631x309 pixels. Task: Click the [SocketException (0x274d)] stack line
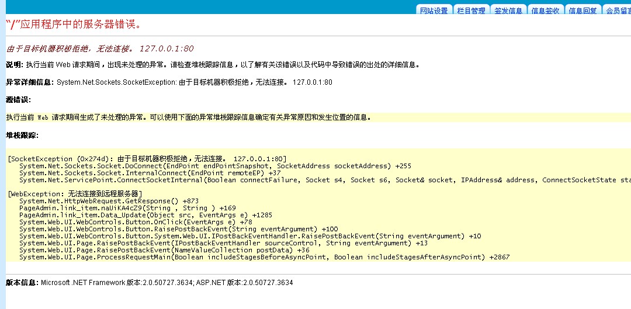[147, 159]
